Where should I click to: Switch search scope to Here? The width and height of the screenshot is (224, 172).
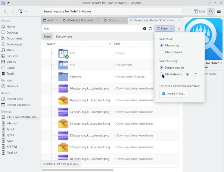point(47,37)
